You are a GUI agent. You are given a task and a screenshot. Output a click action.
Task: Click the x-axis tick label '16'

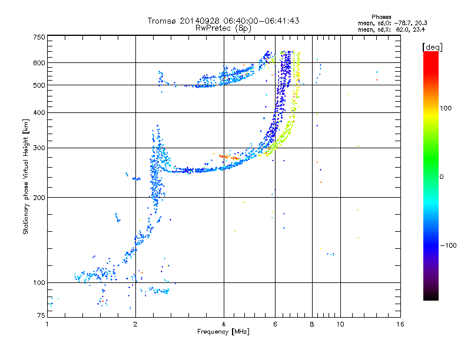(400, 324)
